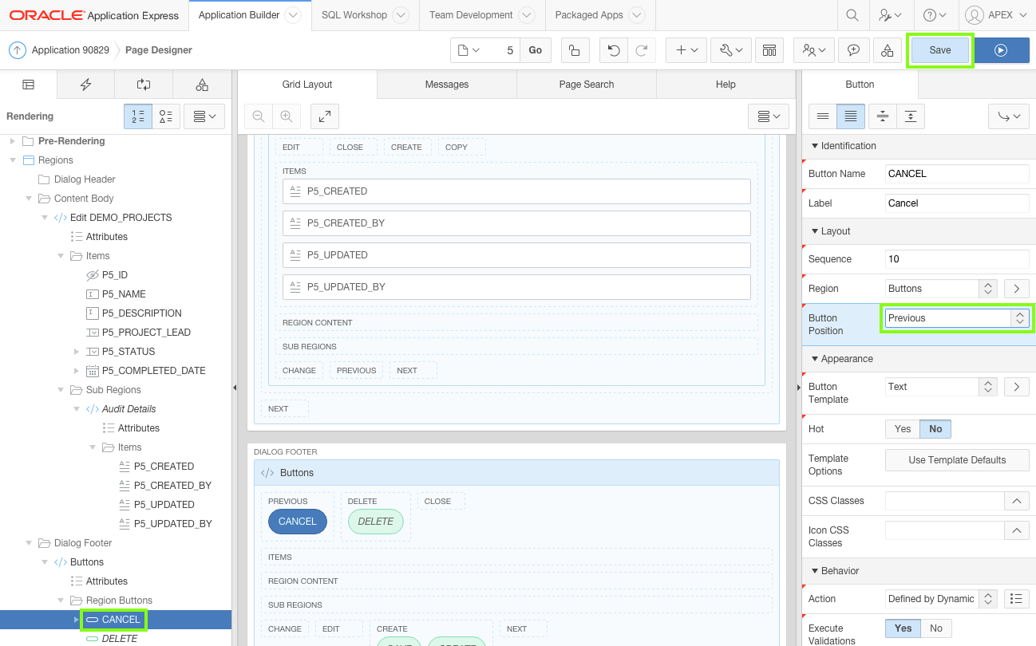Select the DELETE button in Region Buttons tree

[x=121, y=638]
